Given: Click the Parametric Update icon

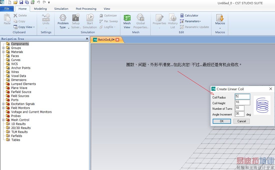Looking at the screenshot, I should pos(182,27).
